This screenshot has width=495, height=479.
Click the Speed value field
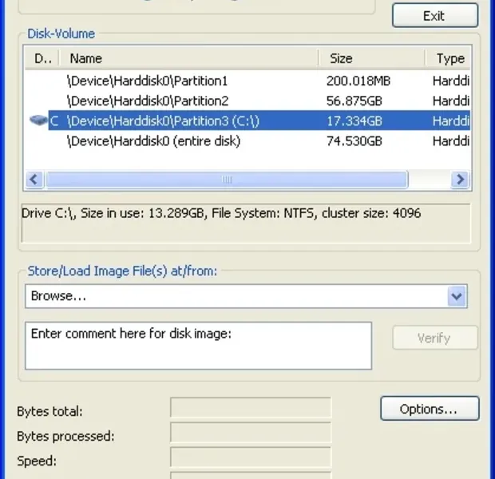click(251, 457)
